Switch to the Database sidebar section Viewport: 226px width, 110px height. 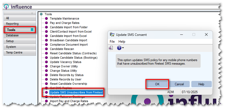20,35
